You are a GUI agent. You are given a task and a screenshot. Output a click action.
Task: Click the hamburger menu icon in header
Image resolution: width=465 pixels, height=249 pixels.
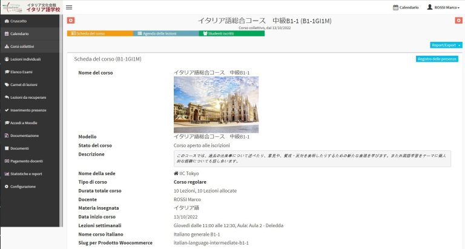coord(69,7)
